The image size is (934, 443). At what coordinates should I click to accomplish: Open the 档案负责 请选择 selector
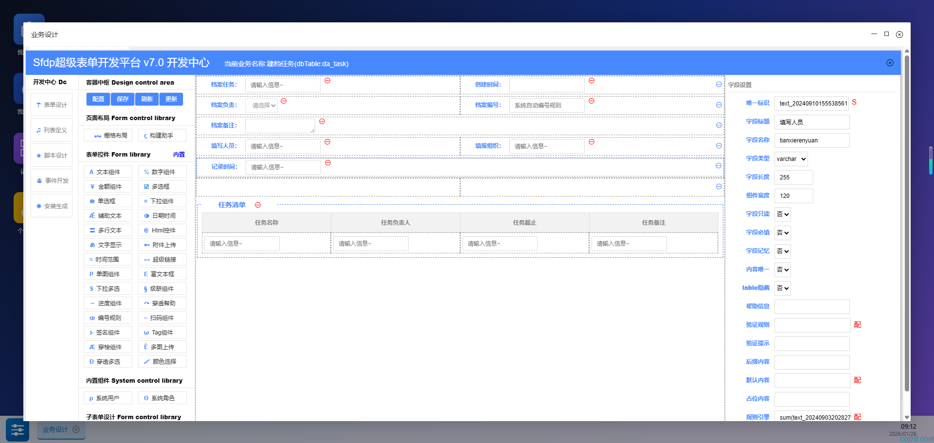coord(262,105)
